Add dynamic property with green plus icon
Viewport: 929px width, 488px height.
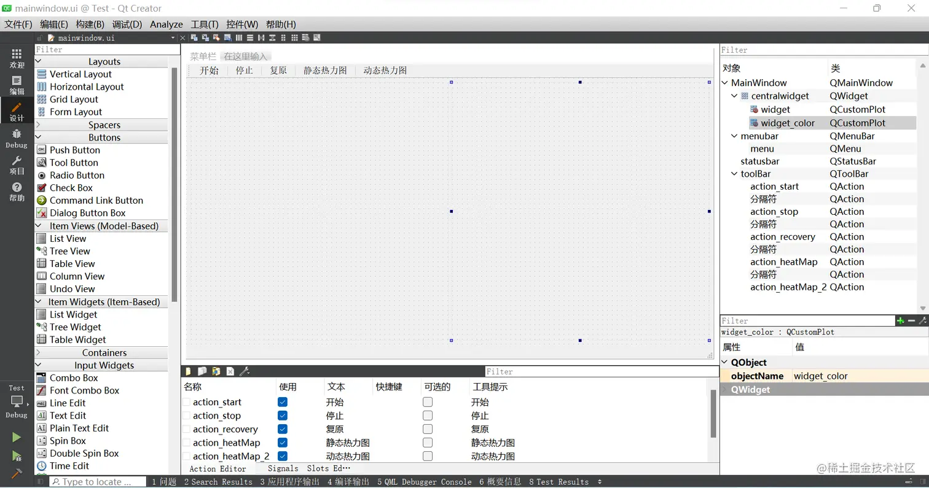(901, 321)
